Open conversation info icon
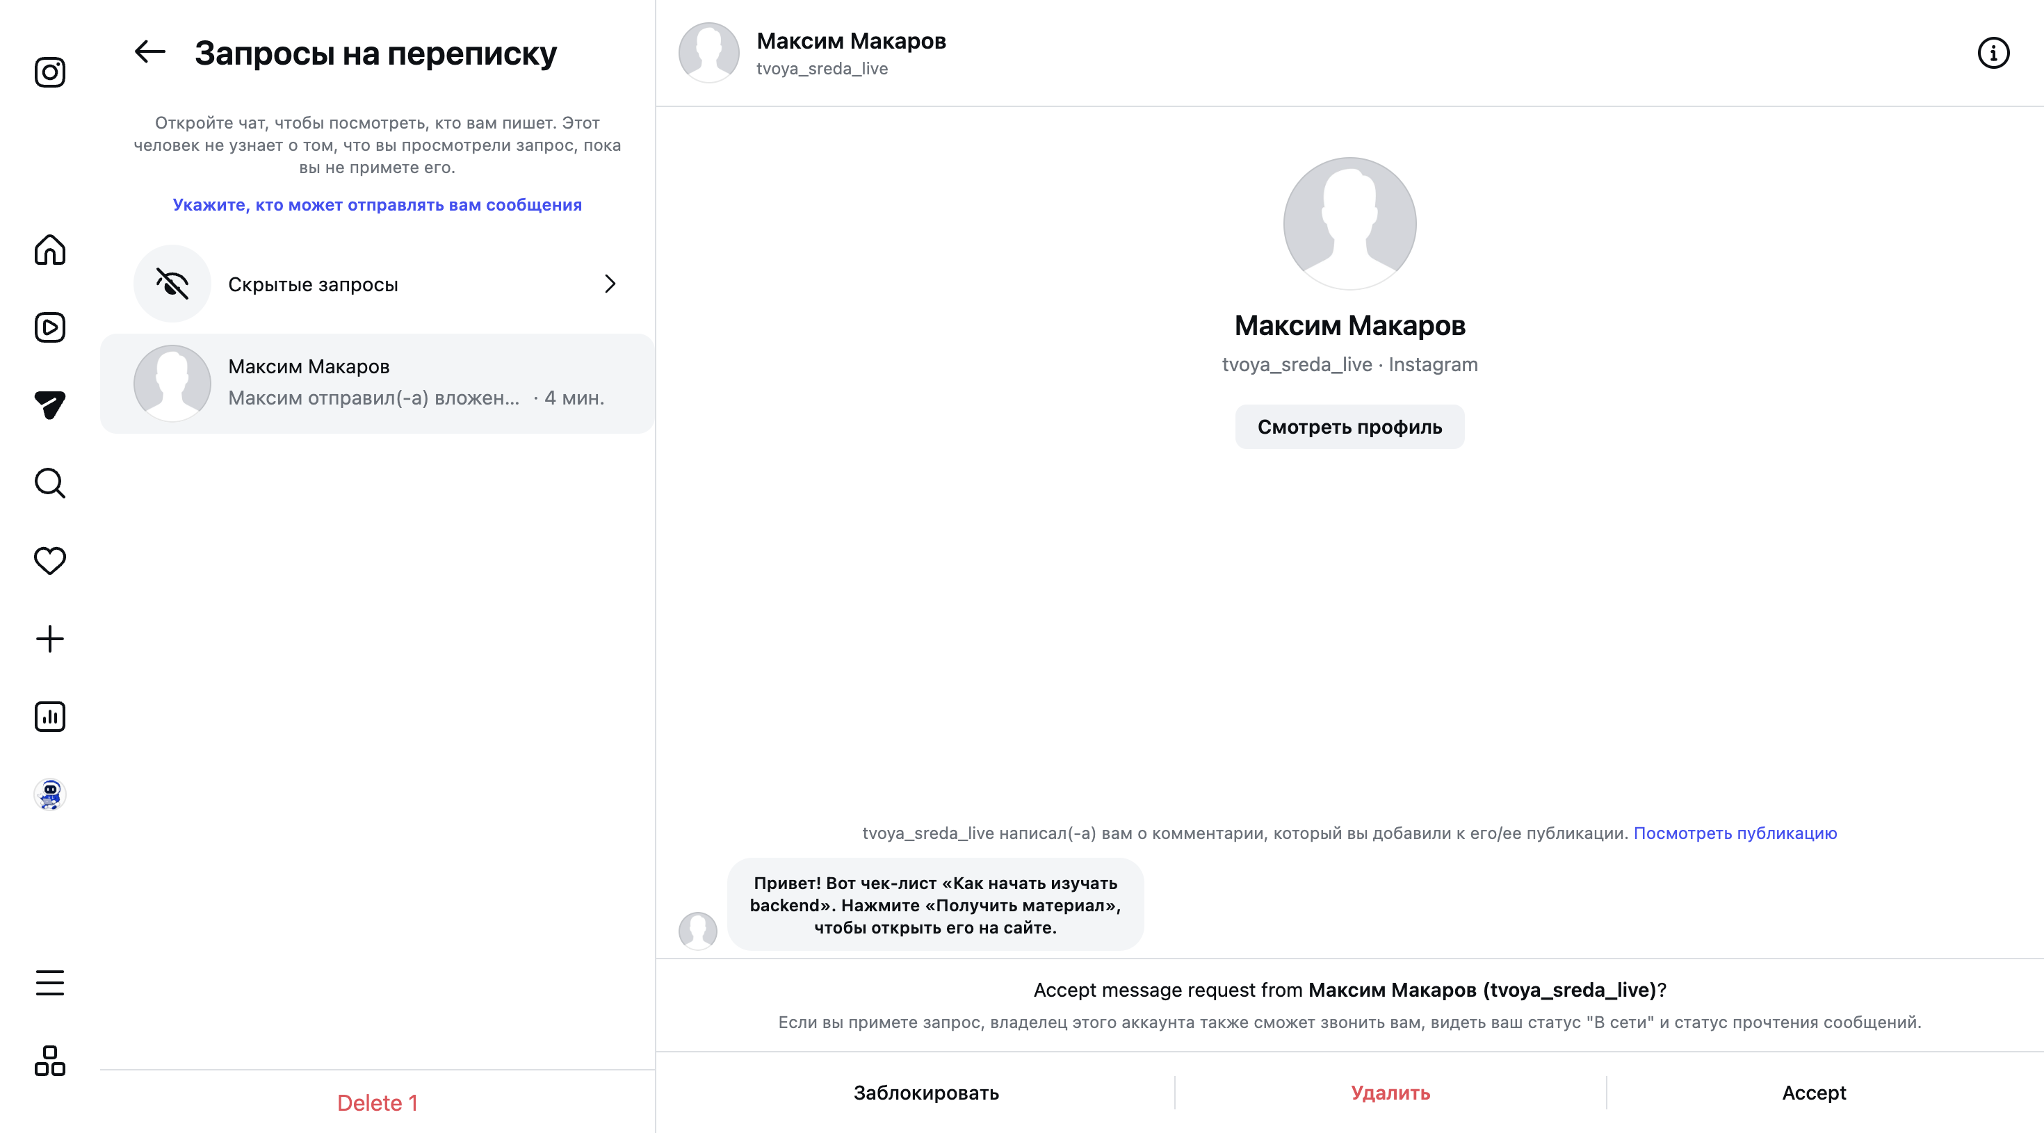 pos(1993,53)
